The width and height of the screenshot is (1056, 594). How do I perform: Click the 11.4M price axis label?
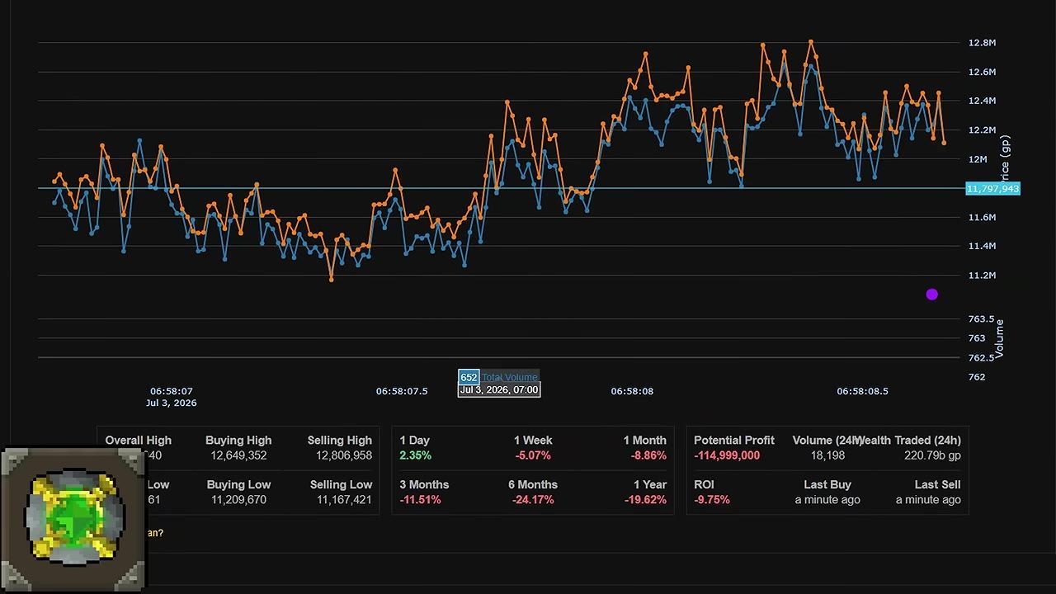tap(982, 246)
